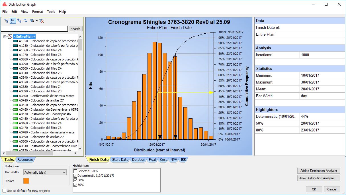Collapse the EntirePlan tree node
Viewport: 346px width, 195px height.
coord(5,36)
